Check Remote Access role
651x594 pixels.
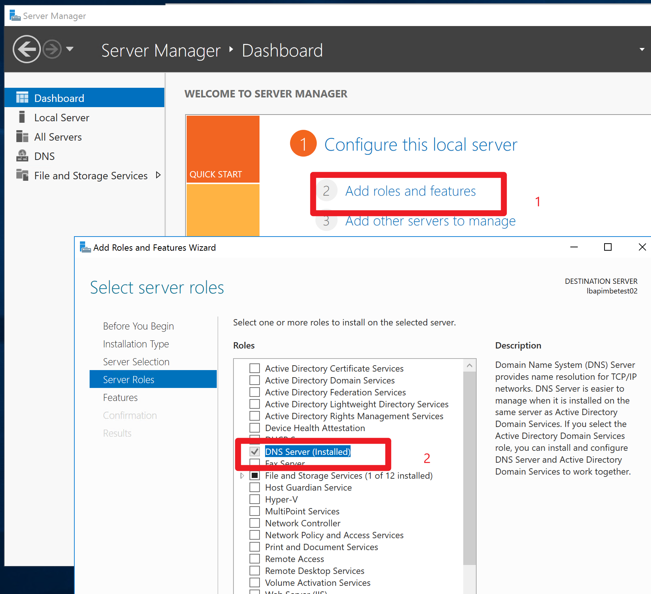coord(255,559)
